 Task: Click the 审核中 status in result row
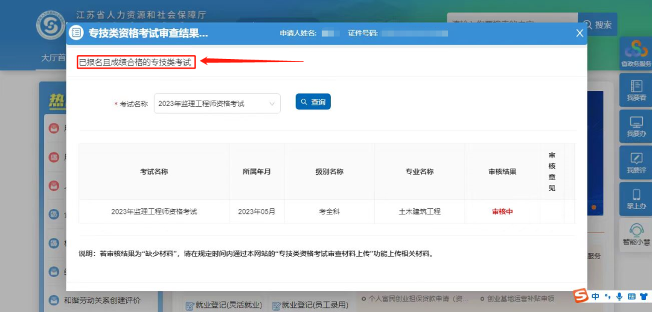502,211
